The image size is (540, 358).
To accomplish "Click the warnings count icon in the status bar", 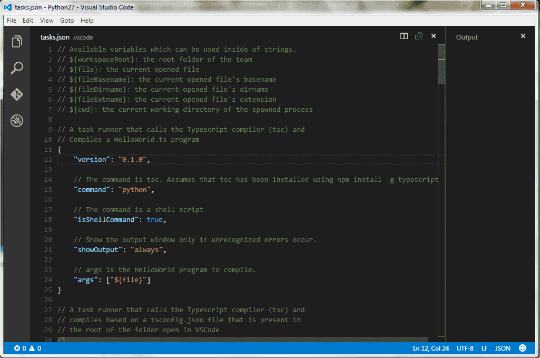I will tap(32, 349).
